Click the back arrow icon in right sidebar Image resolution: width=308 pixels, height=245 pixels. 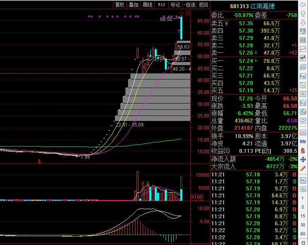pos(303,5)
